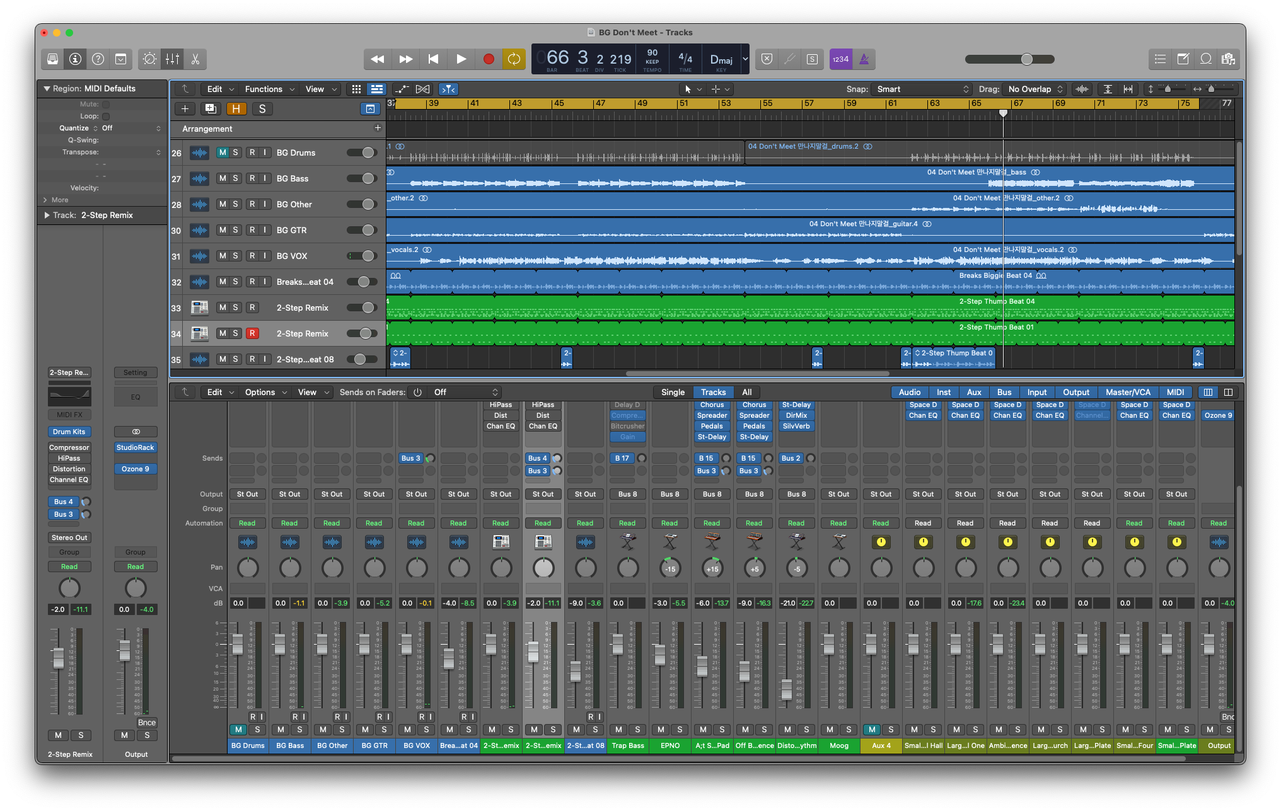Mute the BG Drums track
The image size is (1281, 811).
coord(223,152)
